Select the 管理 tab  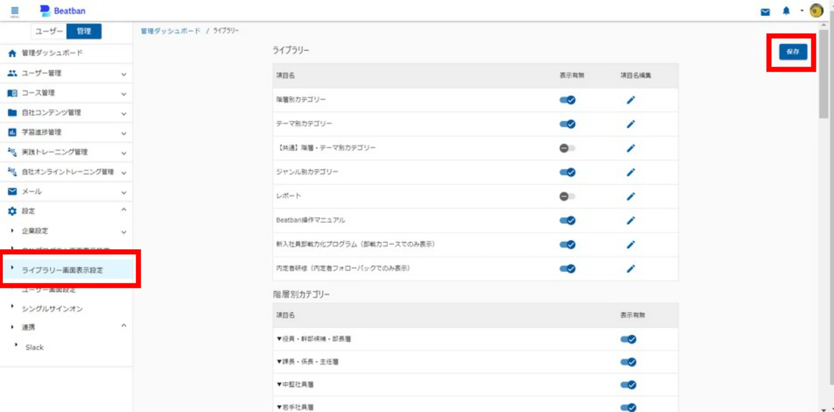84,31
